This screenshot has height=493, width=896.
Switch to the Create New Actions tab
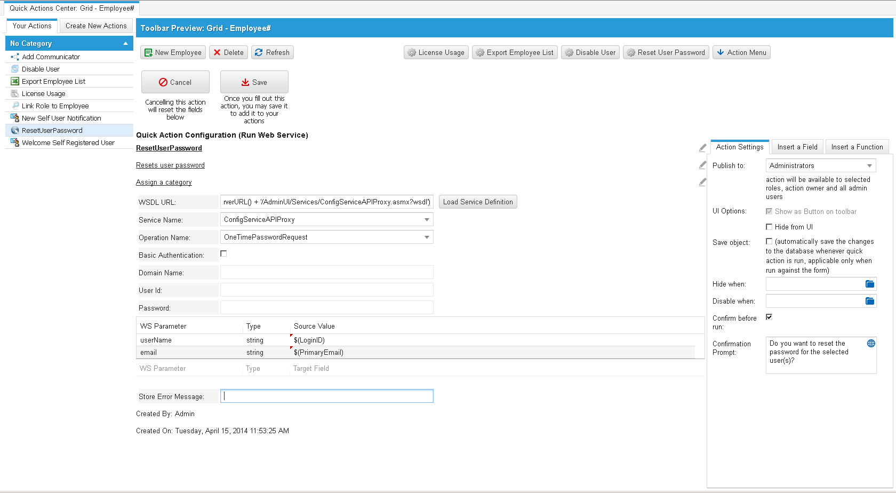[96, 26]
